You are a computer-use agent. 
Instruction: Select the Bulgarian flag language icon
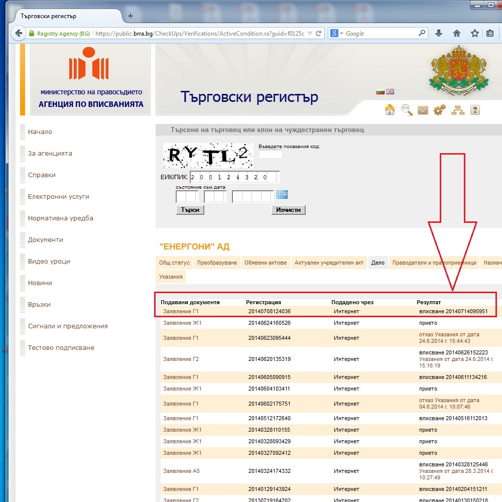[381, 92]
